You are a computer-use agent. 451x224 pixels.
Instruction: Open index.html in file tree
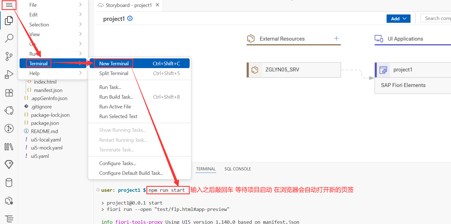[45, 82]
